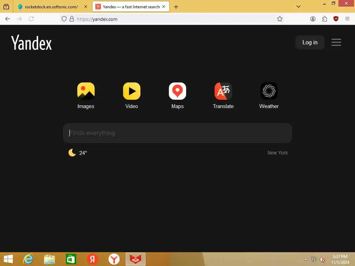The height and width of the screenshot is (266, 355).
Task: Open red Yandex Я taskbar icon
Action: pos(92,259)
